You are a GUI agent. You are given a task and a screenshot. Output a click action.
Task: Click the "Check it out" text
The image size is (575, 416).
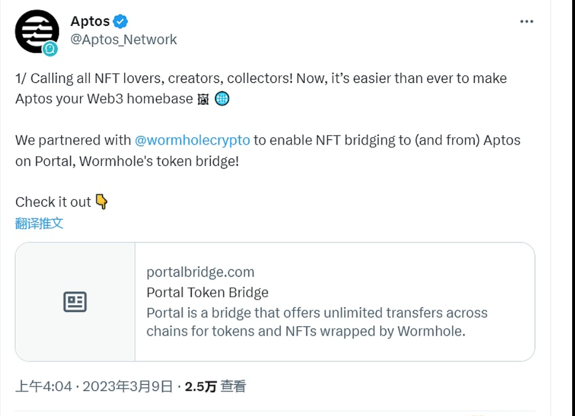[53, 202]
